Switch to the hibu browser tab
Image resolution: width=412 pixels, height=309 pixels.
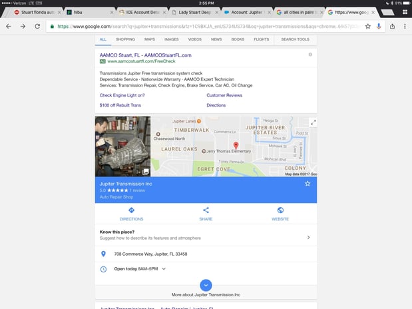pos(88,12)
